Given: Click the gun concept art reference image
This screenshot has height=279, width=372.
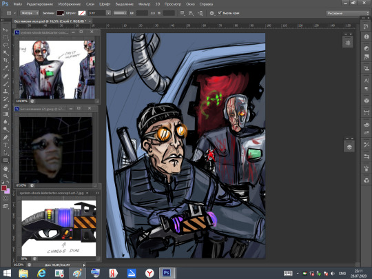Looking at the screenshot, I should pyautogui.click(x=59, y=228).
